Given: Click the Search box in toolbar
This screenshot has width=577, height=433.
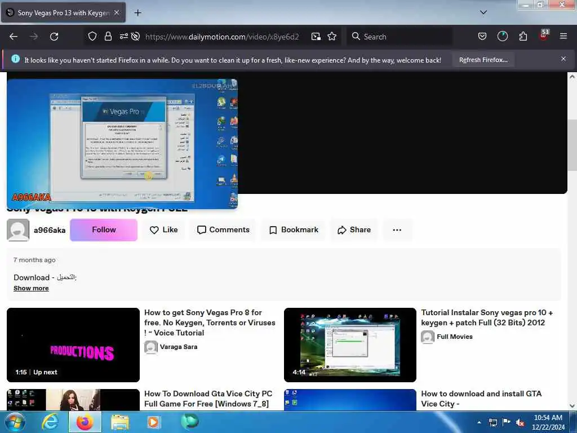Looking at the screenshot, I should click(x=400, y=37).
